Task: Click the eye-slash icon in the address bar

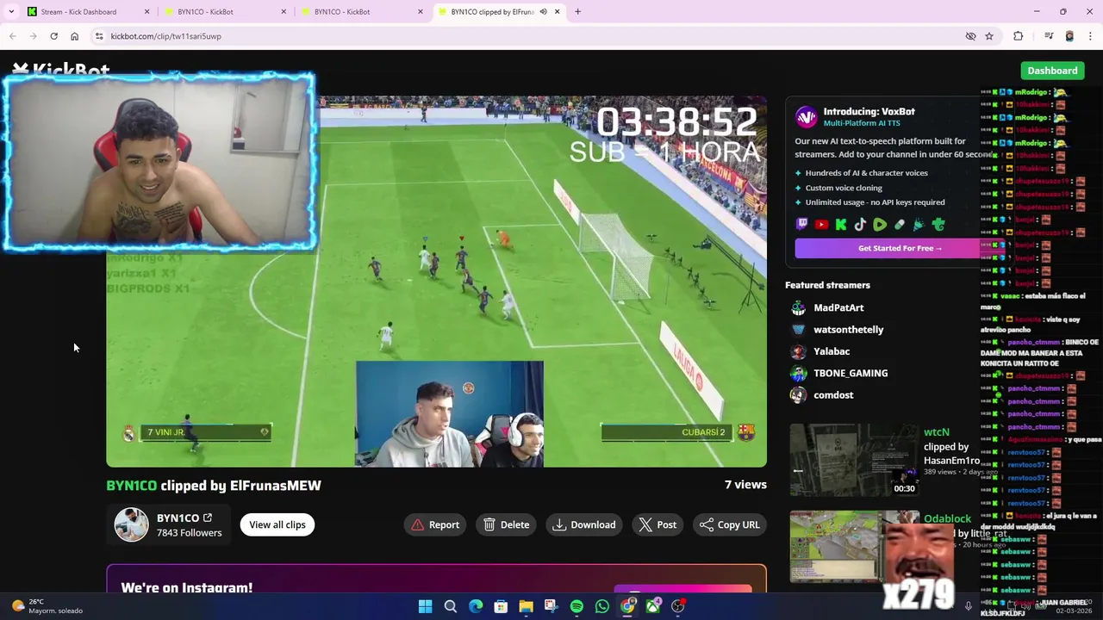Action: point(970,36)
